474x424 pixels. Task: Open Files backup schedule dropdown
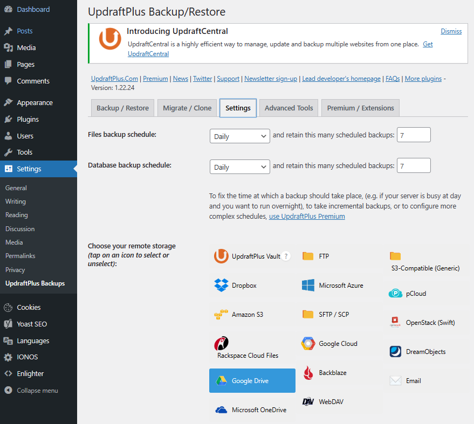click(239, 136)
